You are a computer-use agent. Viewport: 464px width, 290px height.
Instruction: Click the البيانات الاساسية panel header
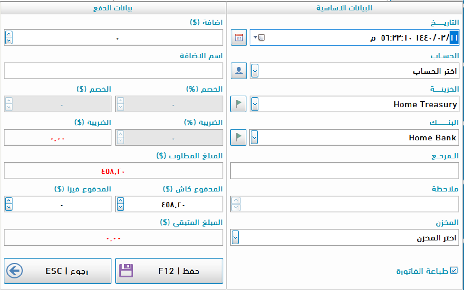[x=344, y=8]
